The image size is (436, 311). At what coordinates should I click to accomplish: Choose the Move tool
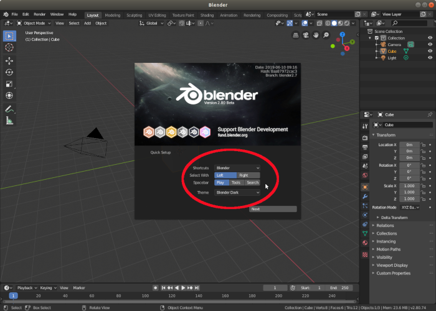9,61
